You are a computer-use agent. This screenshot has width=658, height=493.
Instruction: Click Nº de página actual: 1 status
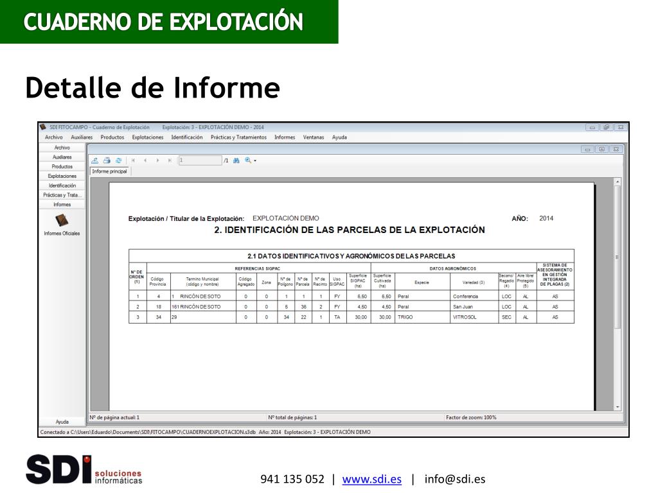(114, 417)
